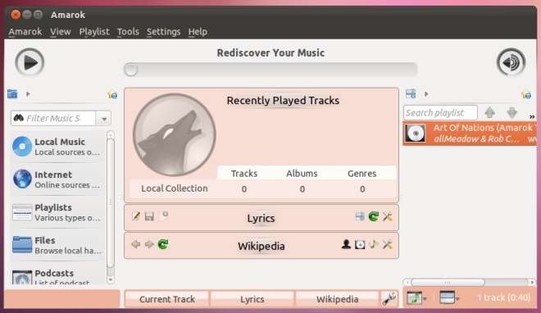
Task: Switch to Wikipedia applet button
Action: 338,299
